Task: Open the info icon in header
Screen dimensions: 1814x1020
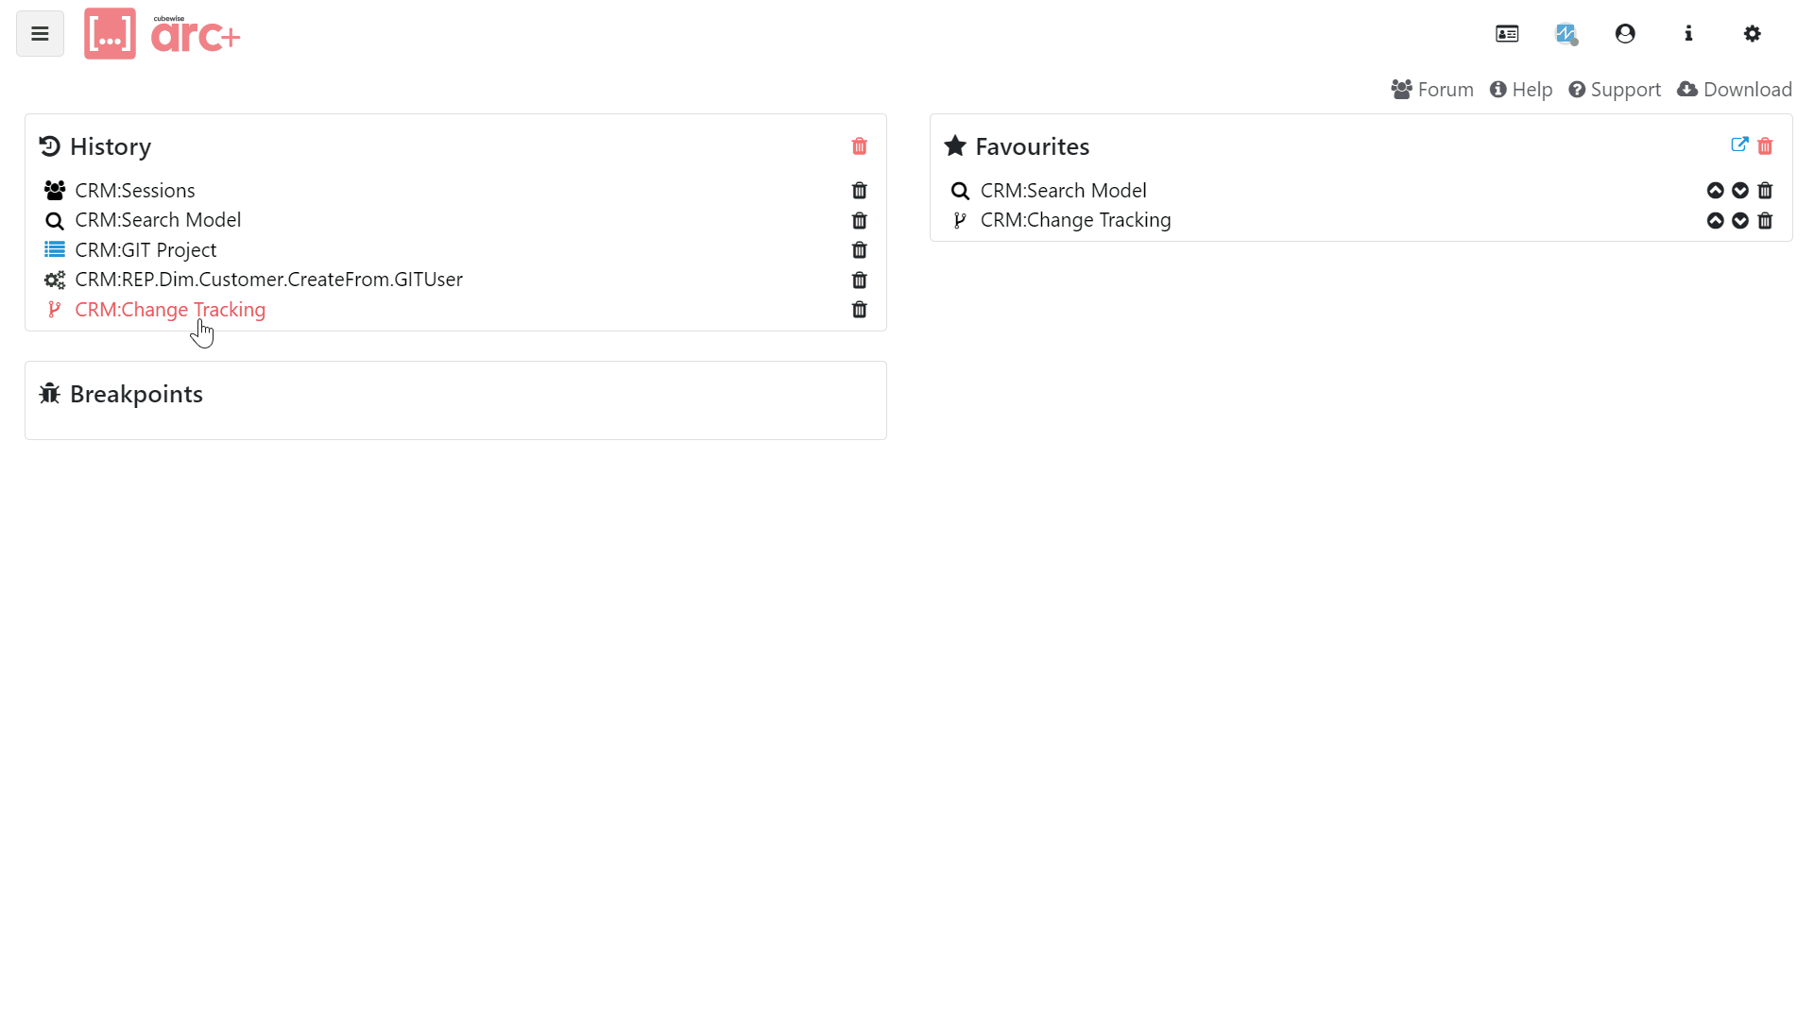Action: pyautogui.click(x=1688, y=34)
